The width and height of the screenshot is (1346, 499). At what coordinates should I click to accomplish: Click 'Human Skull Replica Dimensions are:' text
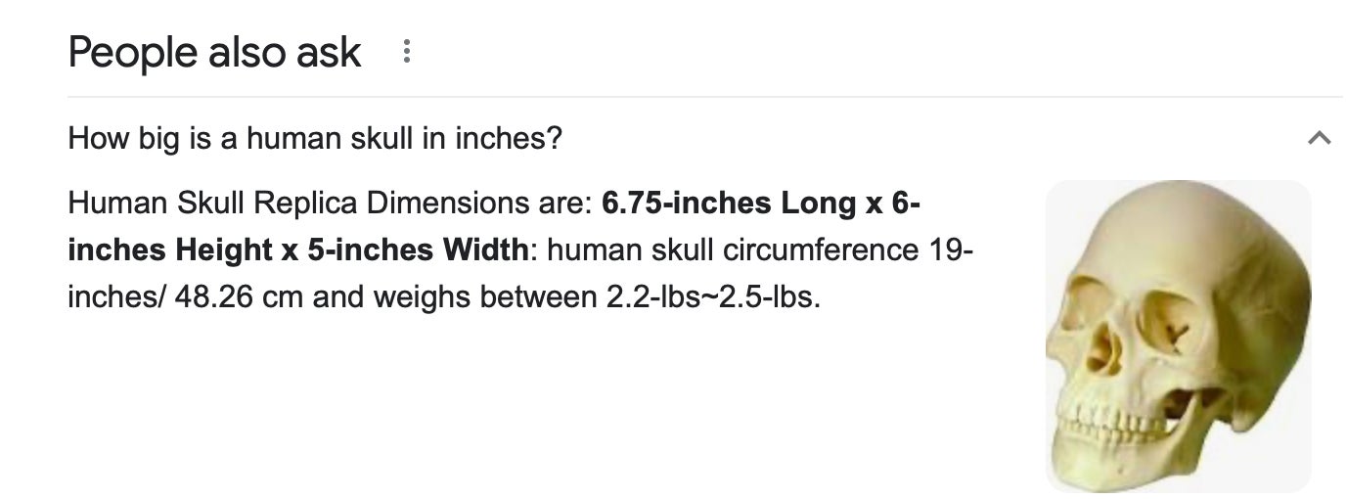pyautogui.click(x=330, y=204)
